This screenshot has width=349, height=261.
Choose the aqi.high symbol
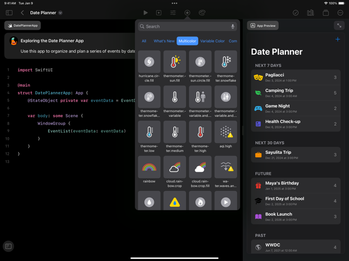coord(226,132)
